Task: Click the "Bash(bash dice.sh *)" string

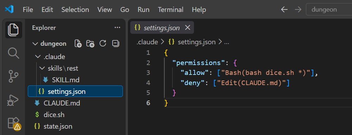Action: [266, 73]
